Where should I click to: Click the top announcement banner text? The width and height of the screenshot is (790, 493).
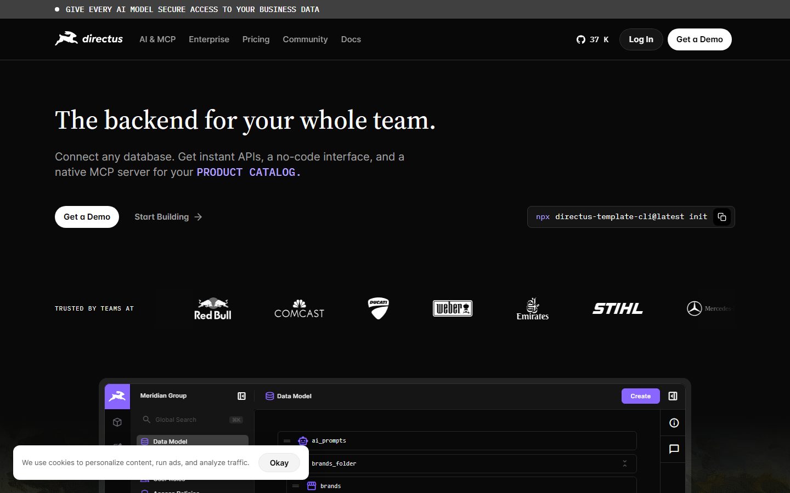coord(193,9)
